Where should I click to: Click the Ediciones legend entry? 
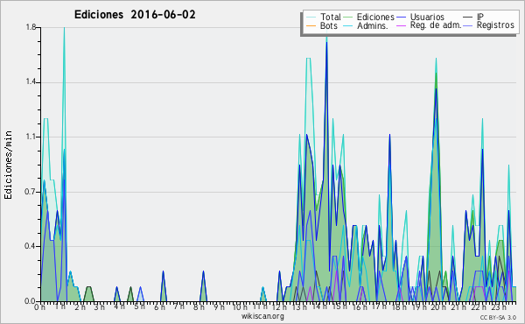369,17
